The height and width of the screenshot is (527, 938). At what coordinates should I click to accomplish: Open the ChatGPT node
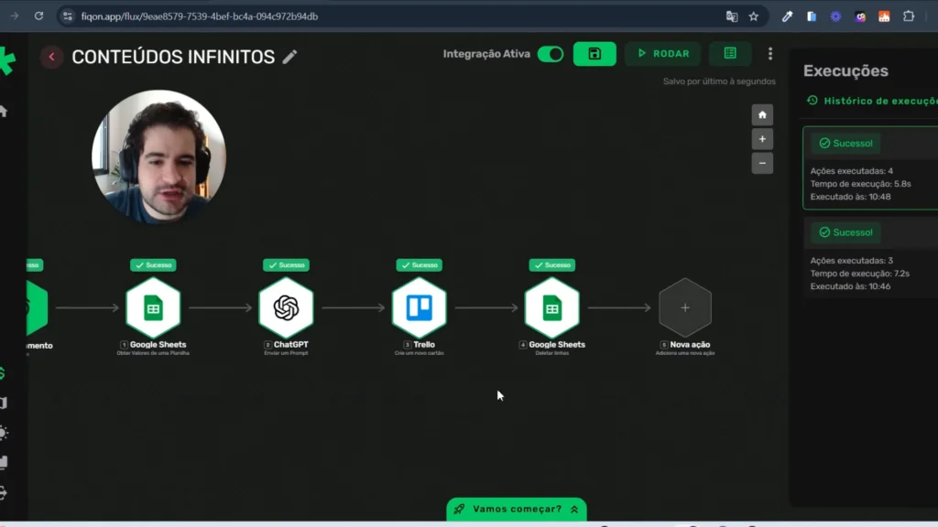pyautogui.click(x=286, y=308)
